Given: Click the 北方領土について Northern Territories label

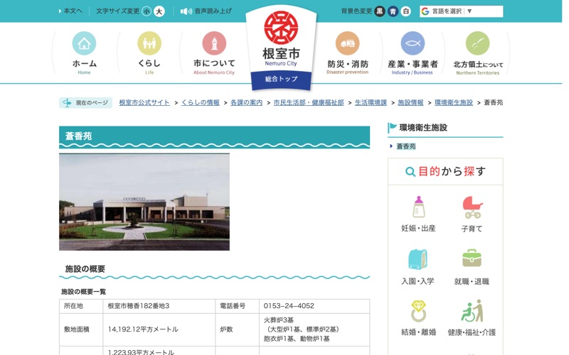Looking at the screenshot, I should click(x=478, y=67).
